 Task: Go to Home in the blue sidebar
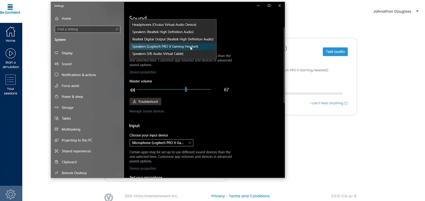[x=10, y=34]
